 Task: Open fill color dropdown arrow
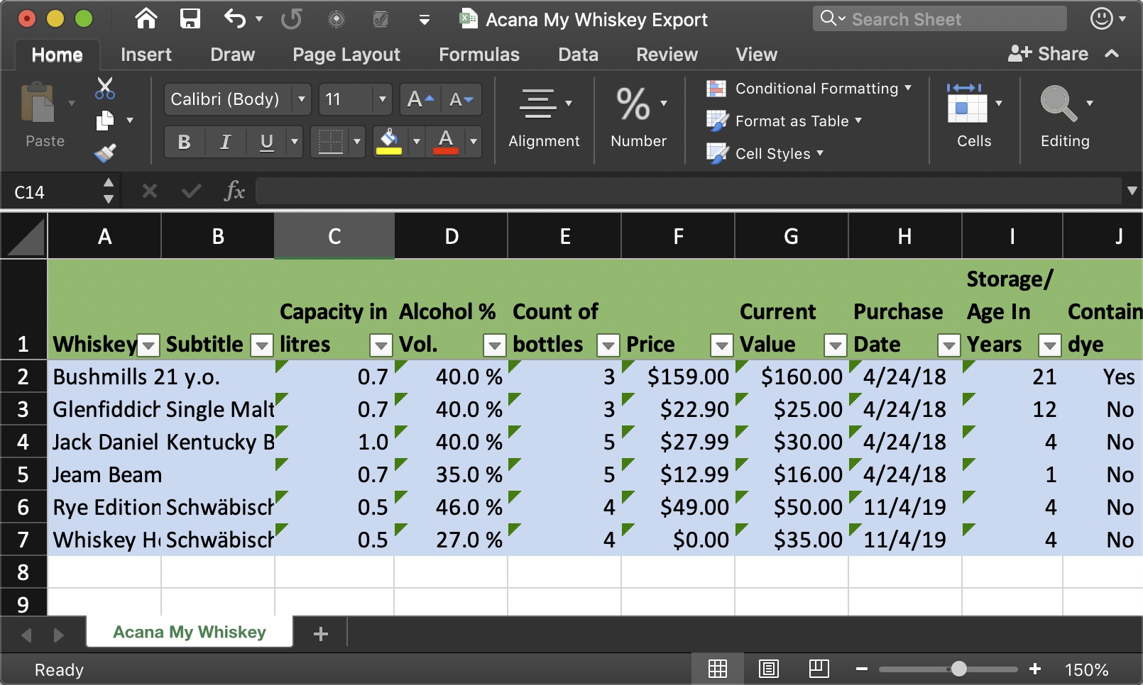coord(417,142)
